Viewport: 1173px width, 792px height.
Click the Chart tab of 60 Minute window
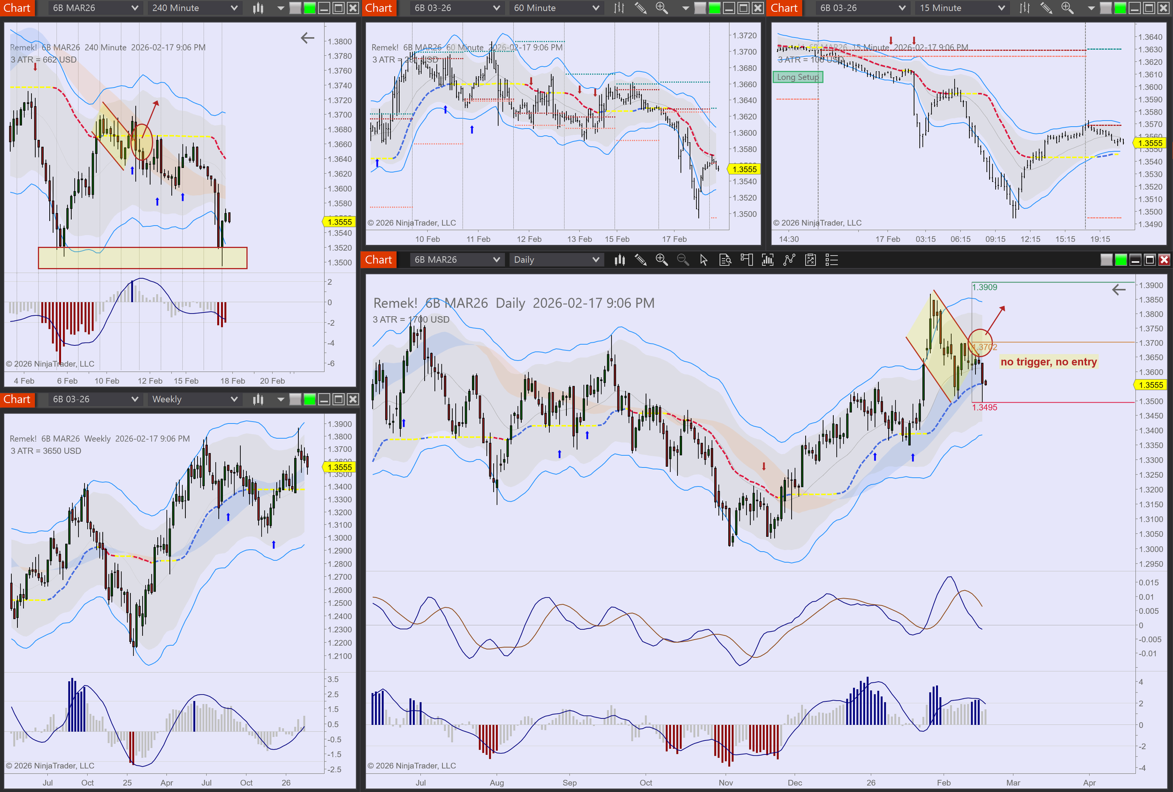pyautogui.click(x=378, y=8)
